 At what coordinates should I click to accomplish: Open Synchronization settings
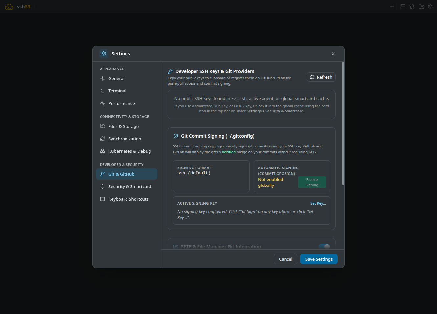(126, 139)
